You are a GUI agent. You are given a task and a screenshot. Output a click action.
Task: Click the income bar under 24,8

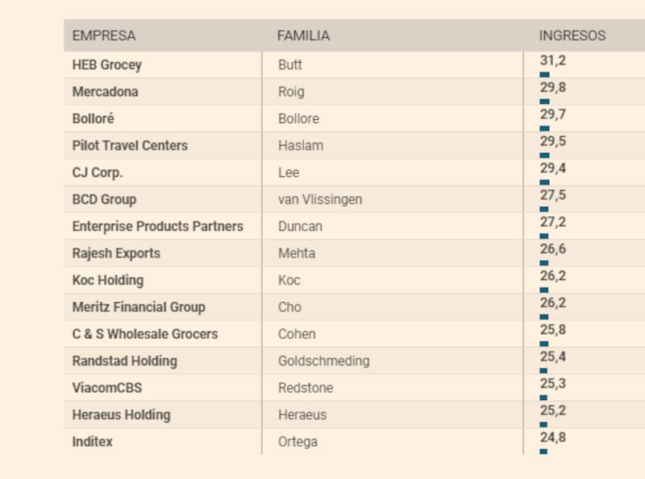(x=543, y=452)
